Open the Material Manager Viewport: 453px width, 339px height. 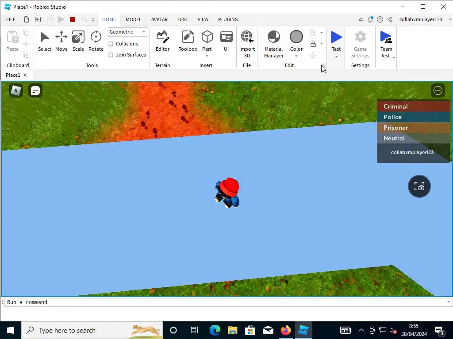(273, 44)
